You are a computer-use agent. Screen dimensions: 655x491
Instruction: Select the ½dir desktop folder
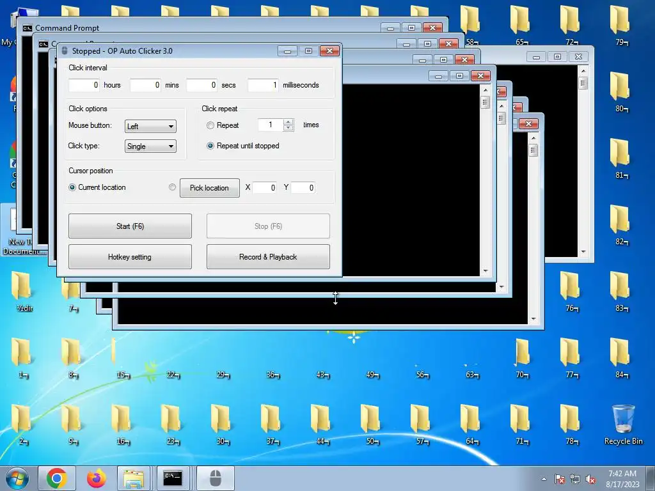[23, 292]
